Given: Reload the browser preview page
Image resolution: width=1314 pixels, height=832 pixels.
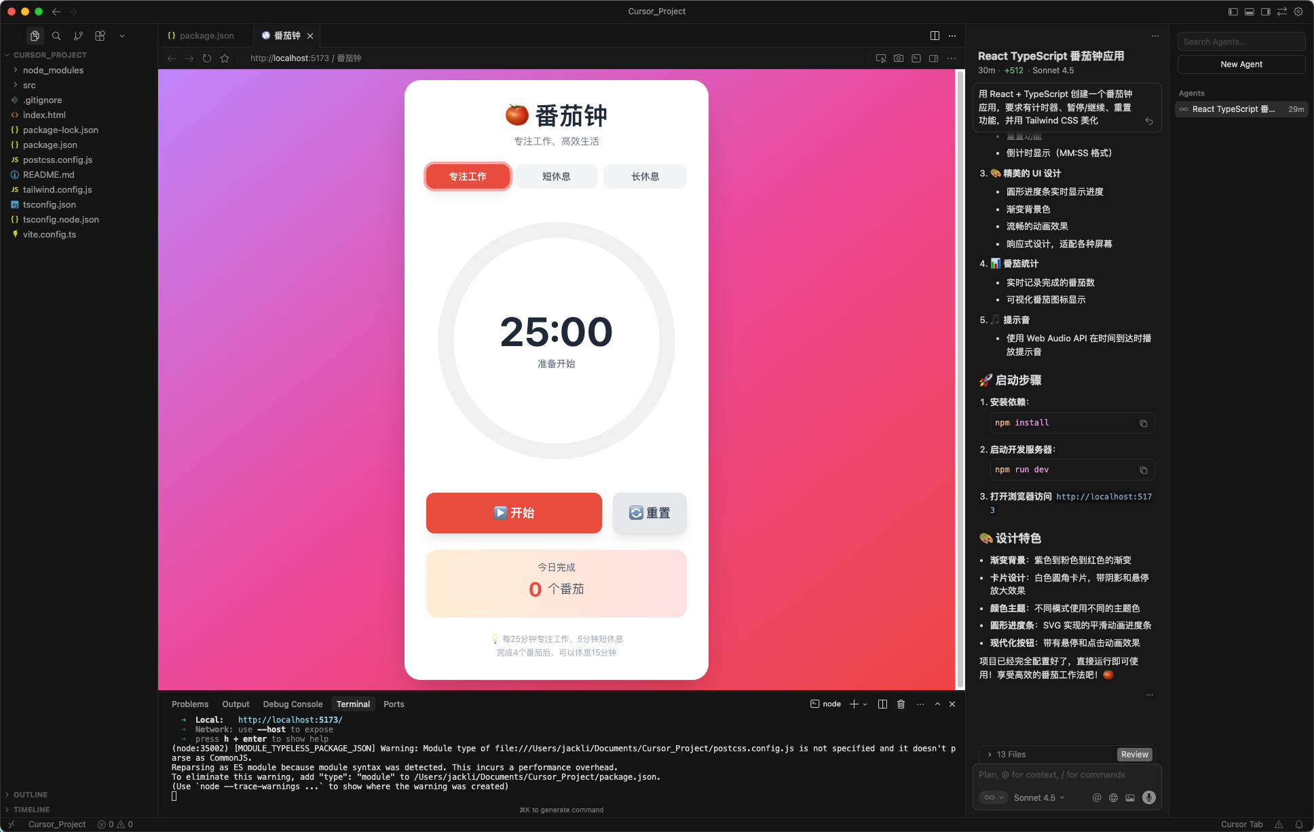Looking at the screenshot, I should coord(207,58).
